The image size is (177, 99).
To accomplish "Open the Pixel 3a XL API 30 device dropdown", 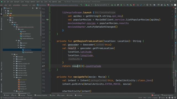I will (x=102, y=5).
